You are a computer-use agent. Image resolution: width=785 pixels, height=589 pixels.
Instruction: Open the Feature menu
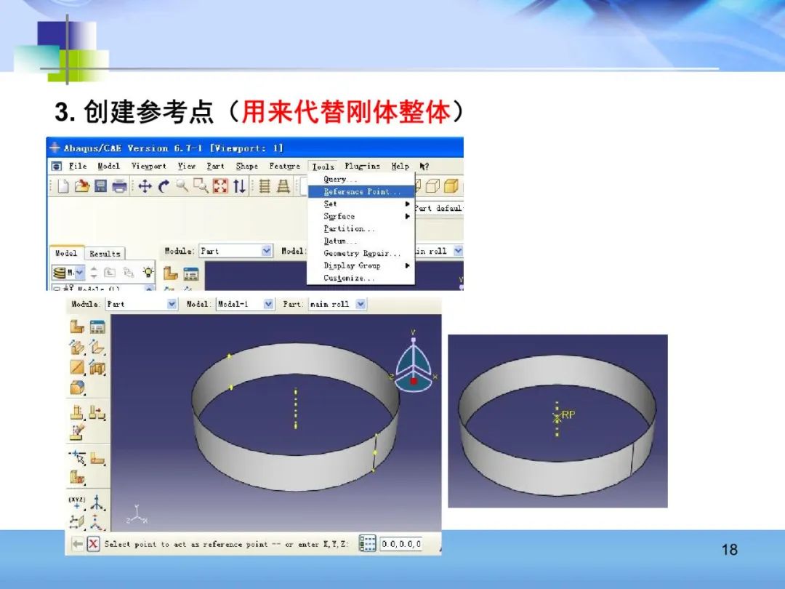point(284,167)
